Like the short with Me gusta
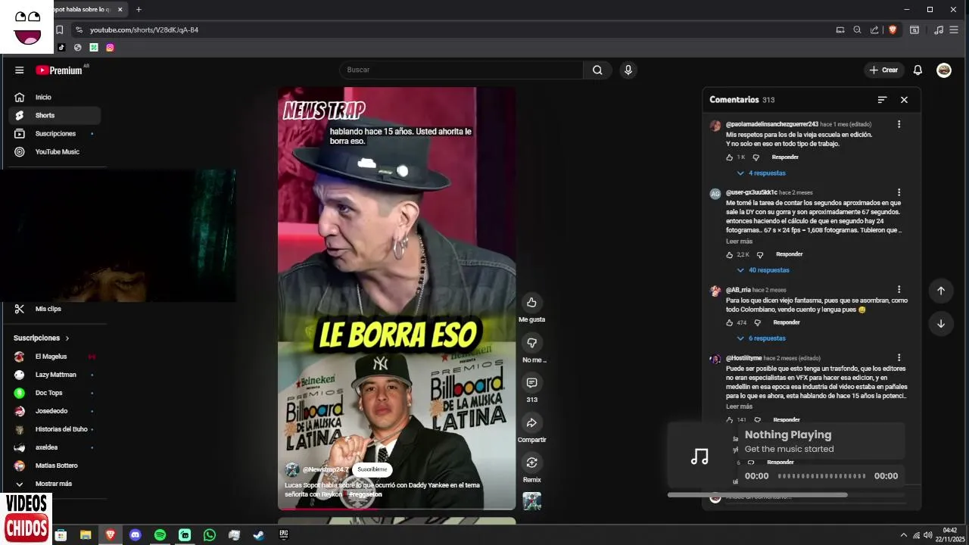Viewport: 969px width, 545px height. click(x=531, y=303)
